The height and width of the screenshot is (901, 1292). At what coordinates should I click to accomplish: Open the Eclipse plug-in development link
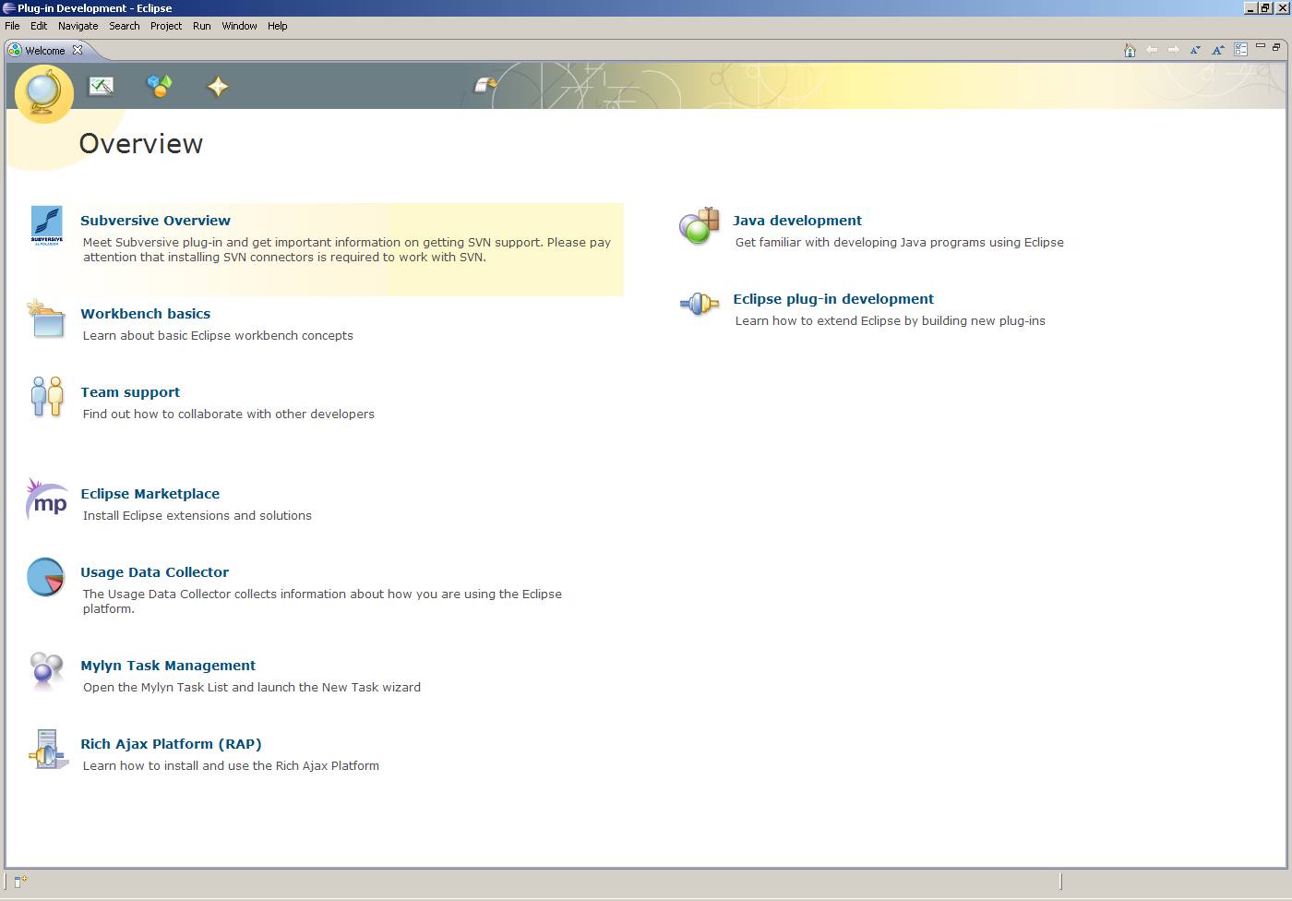(x=833, y=299)
